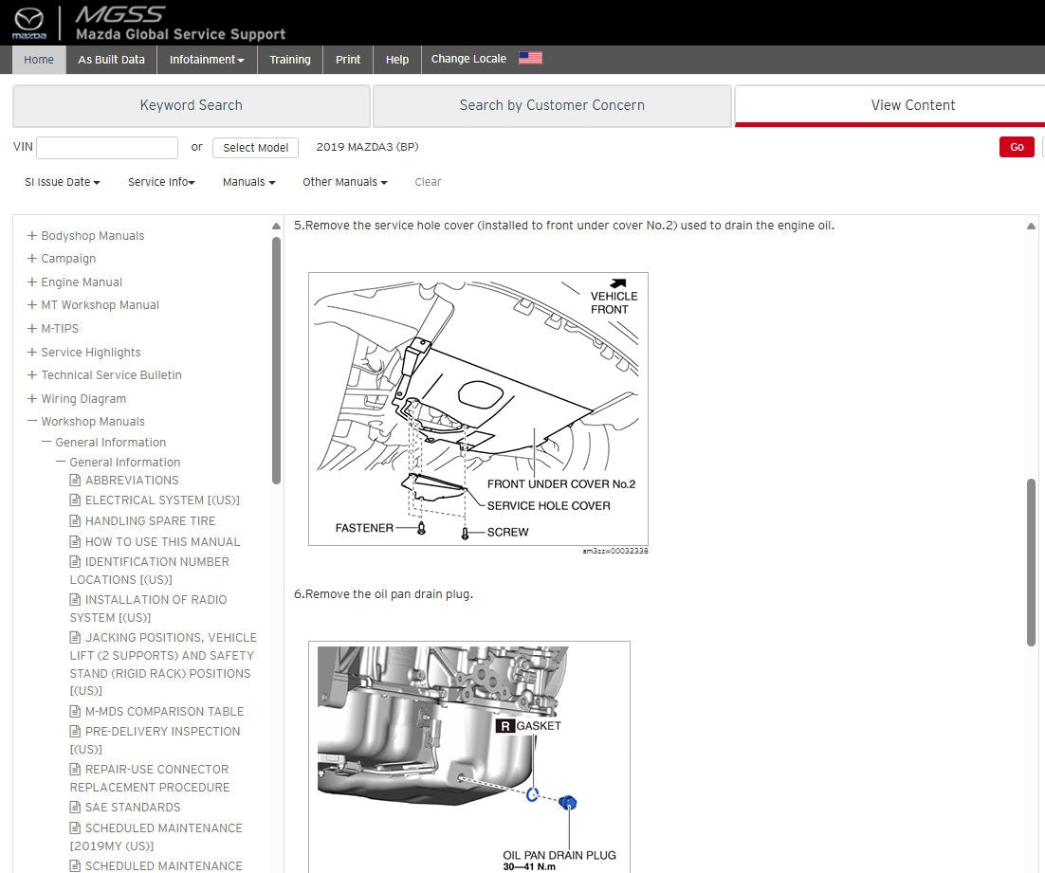The image size is (1045, 873).
Task: Collapse Workshop Manuals tree node
Action: (x=31, y=421)
